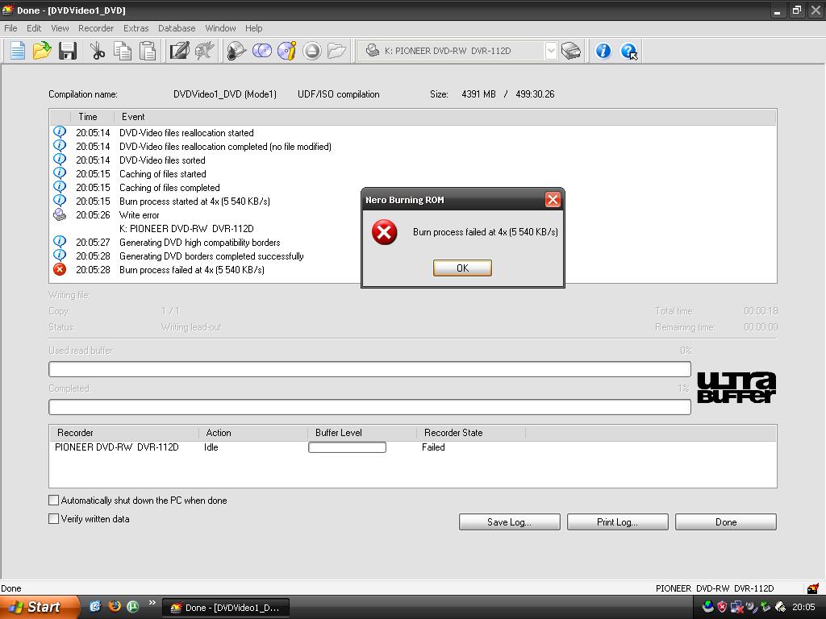Click the Done button

726,522
